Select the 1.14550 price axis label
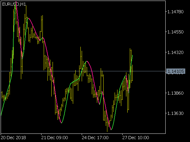The image size is (190, 142). [175, 32]
